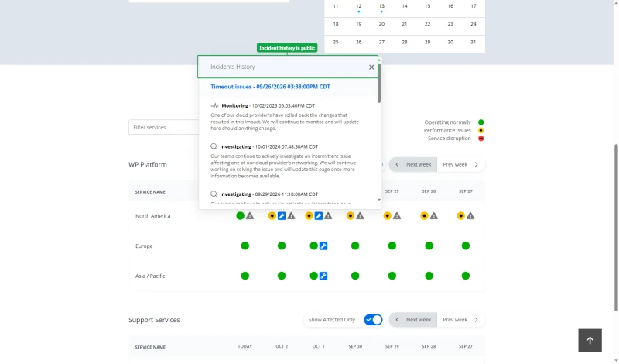The width and height of the screenshot is (619, 364).
Task: Click the Asia / Pacific service name
Action: click(x=150, y=276)
